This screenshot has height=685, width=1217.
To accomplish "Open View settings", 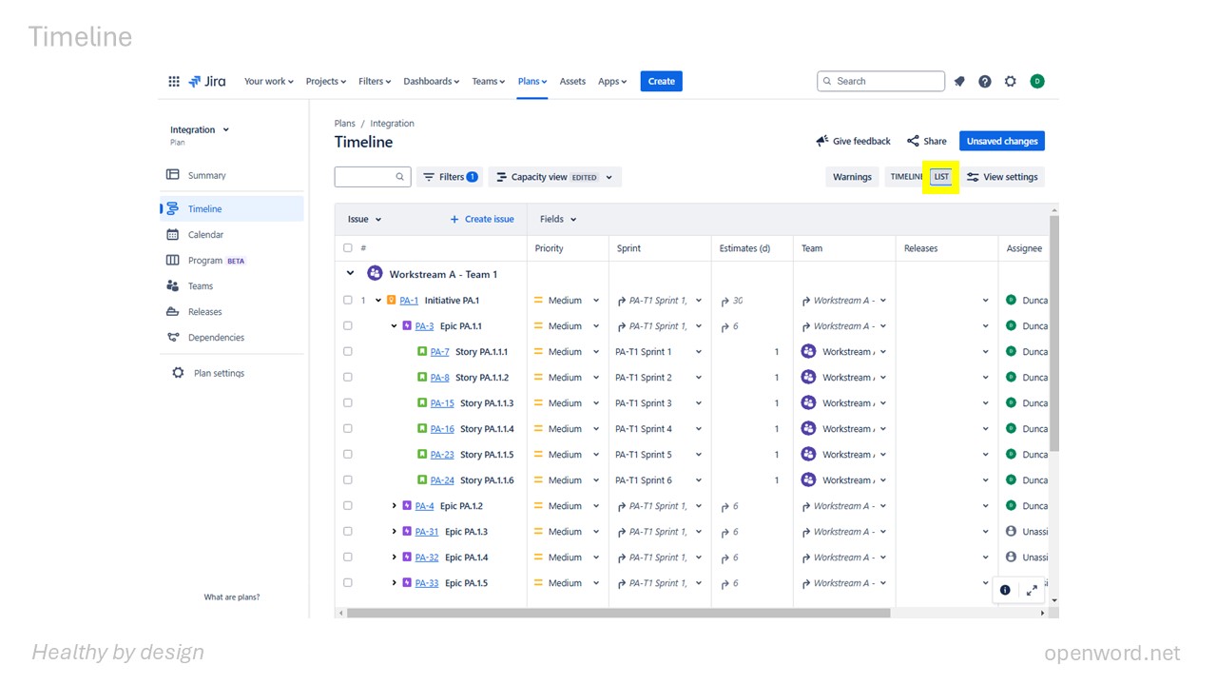I will tap(1002, 177).
